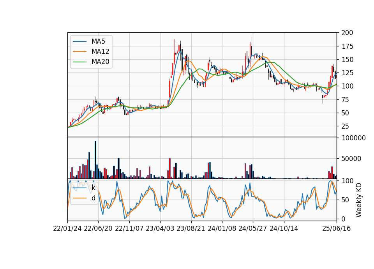Click the 23/04/03 date tick label
Screen dimensions: 374x269
[x=160, y=228]
